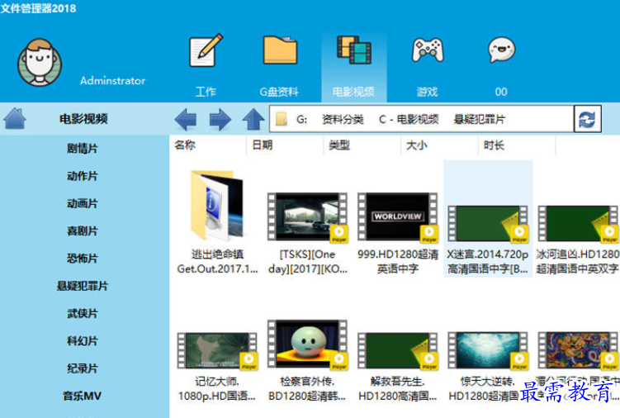Click the Administrator username label

[113, 81]
